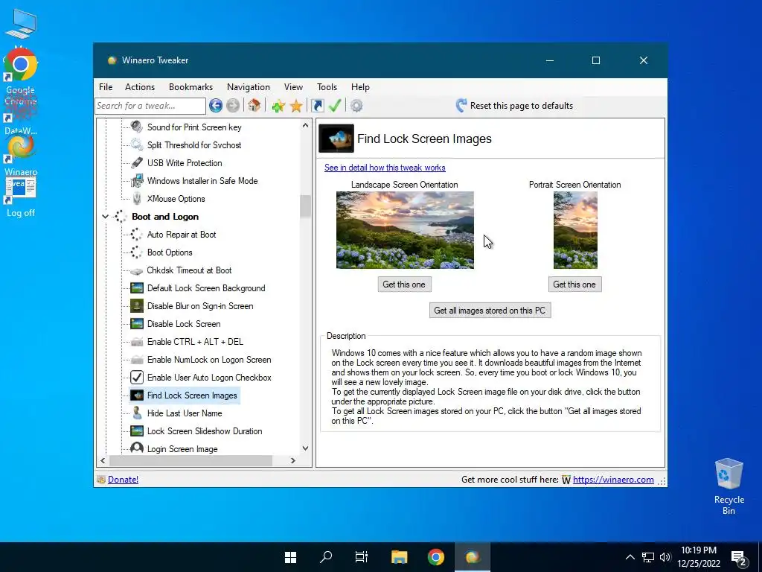Click the Lock Screen Slideshow Duration icon
Image resolution: width=762 pixels, height=572 pixels.
[x=137, y=431]
